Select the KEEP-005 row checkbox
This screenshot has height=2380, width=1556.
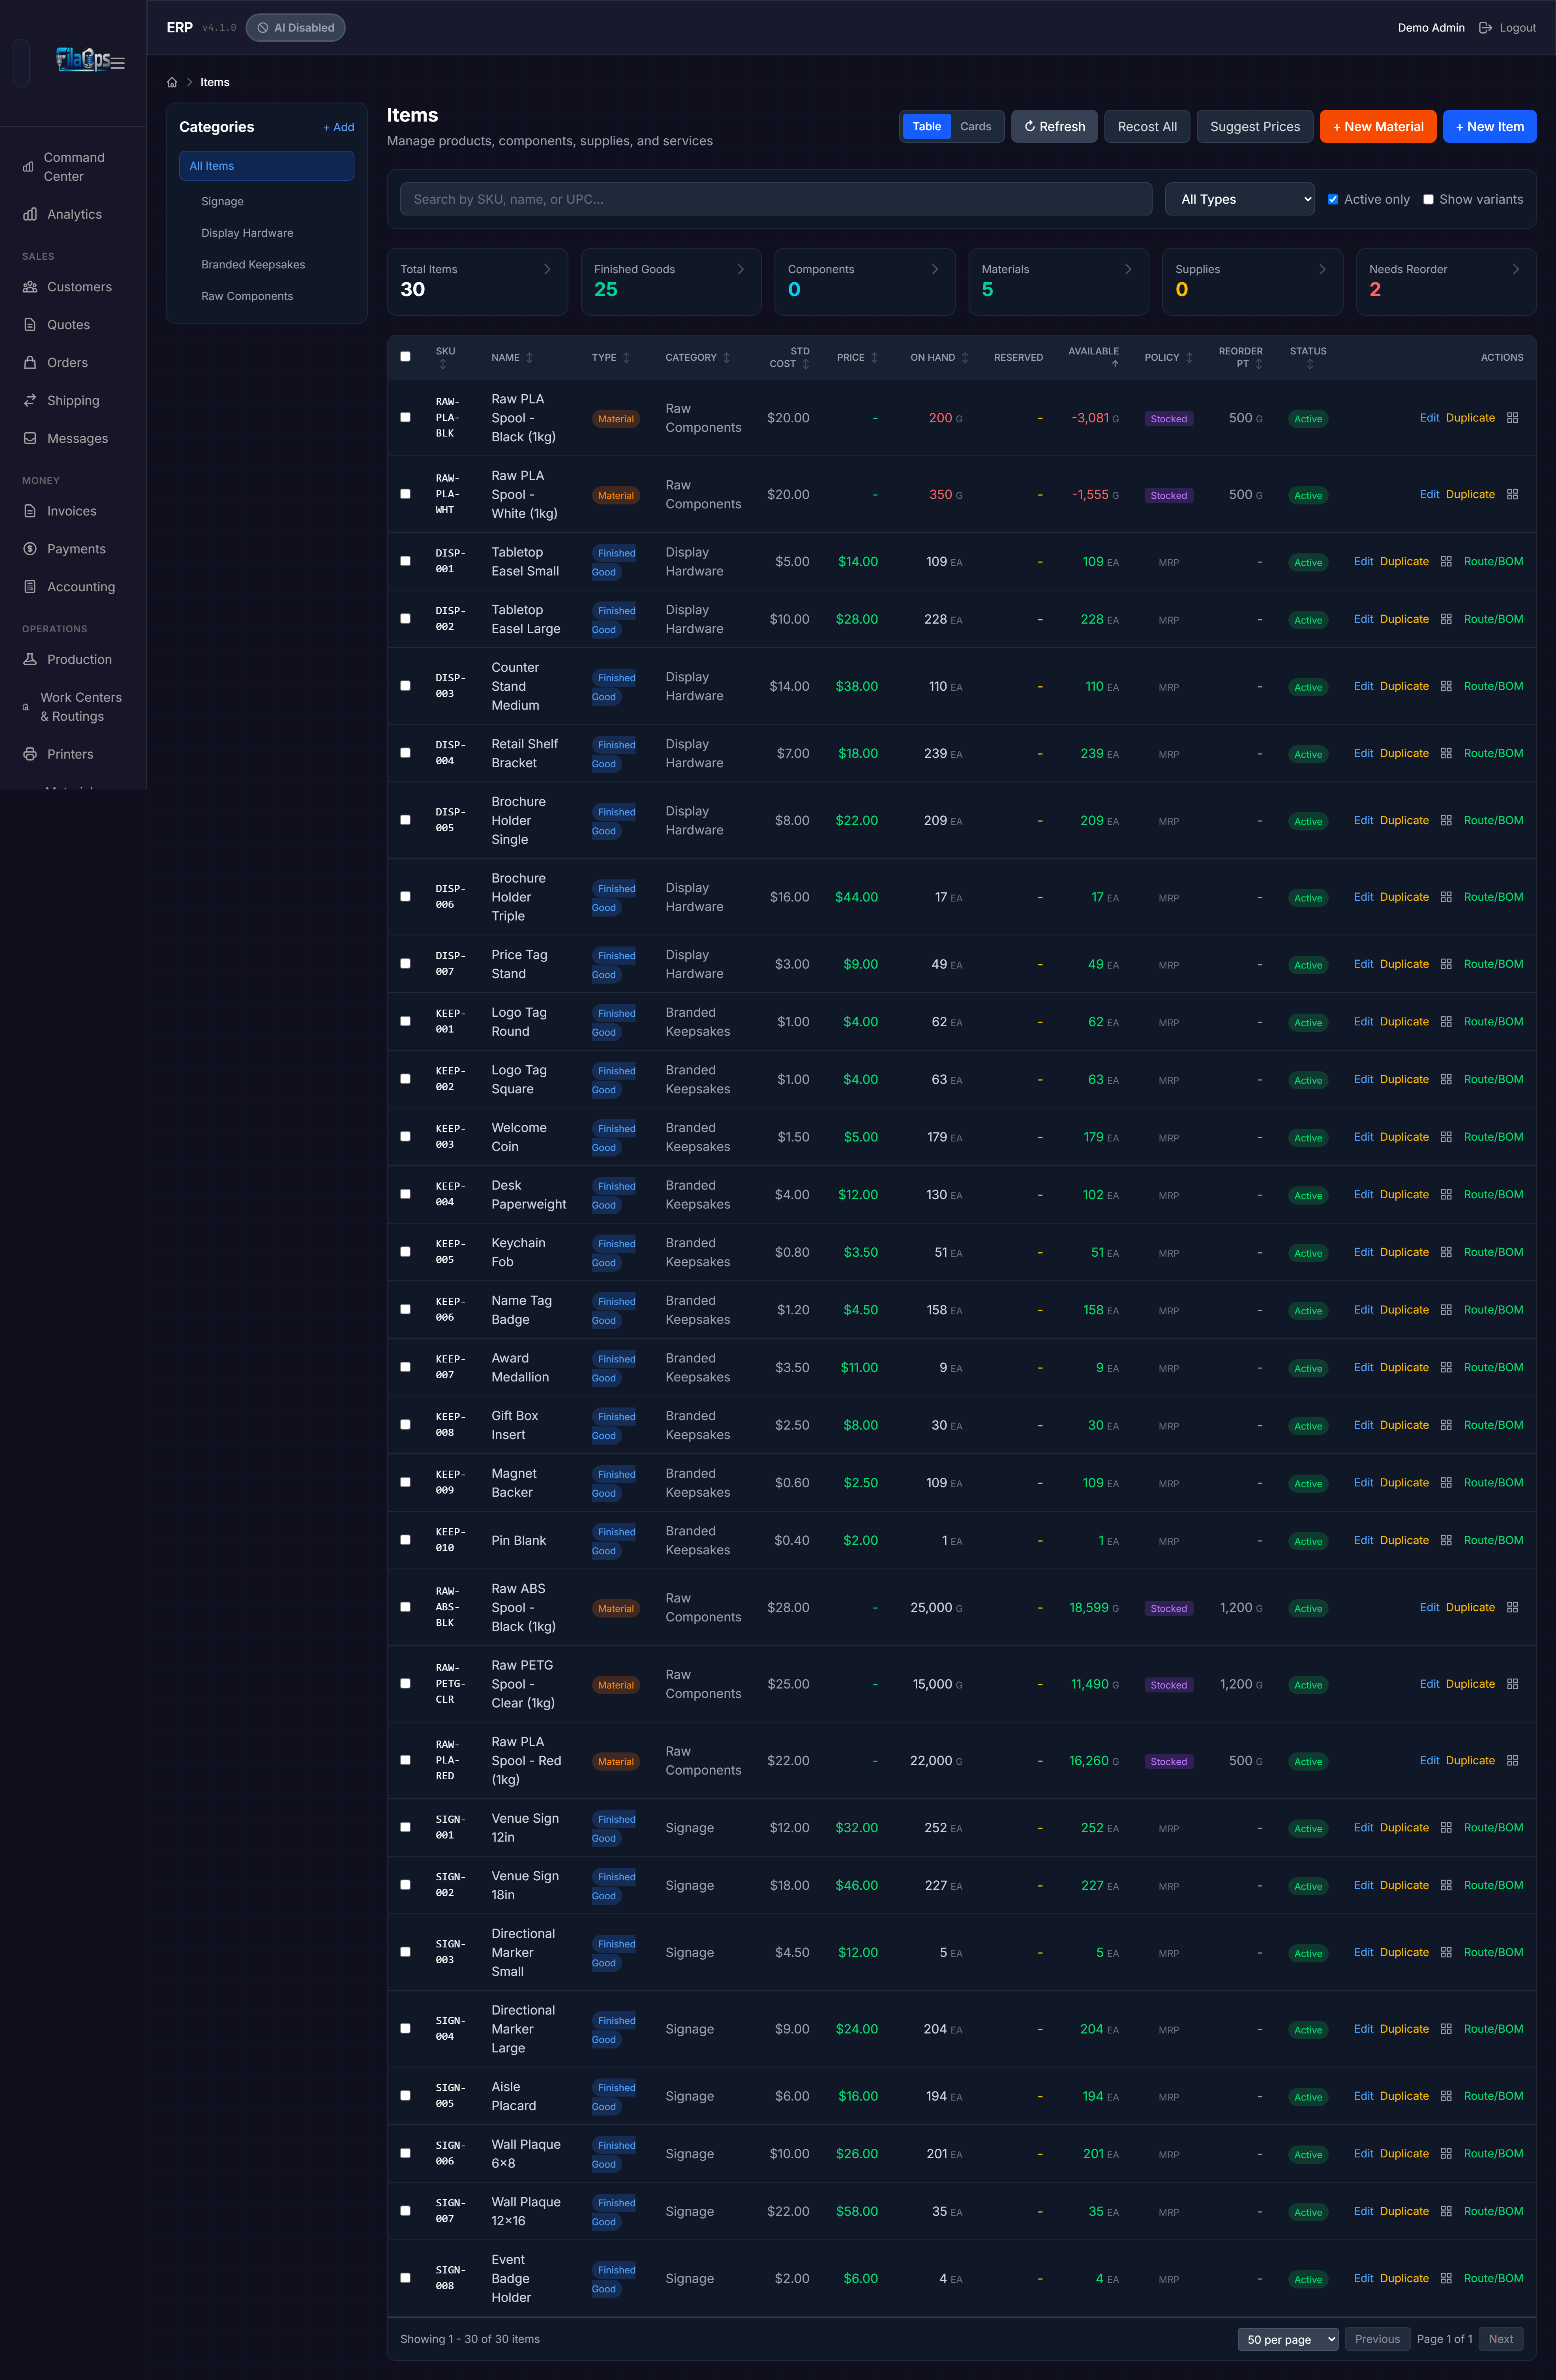tap(405, 1252)
